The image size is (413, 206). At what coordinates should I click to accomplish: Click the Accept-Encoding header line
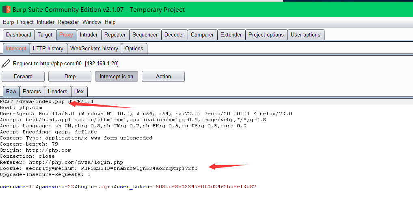point(48,132)
